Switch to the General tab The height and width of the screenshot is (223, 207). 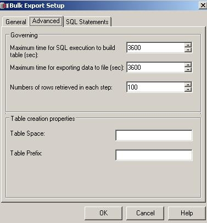point(16,22)
